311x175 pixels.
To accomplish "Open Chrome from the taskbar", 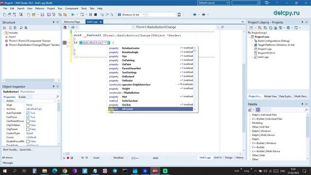I will tap(65, 171).
